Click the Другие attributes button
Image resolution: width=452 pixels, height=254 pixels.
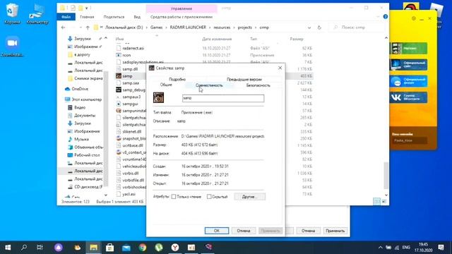tap(249, 197)
